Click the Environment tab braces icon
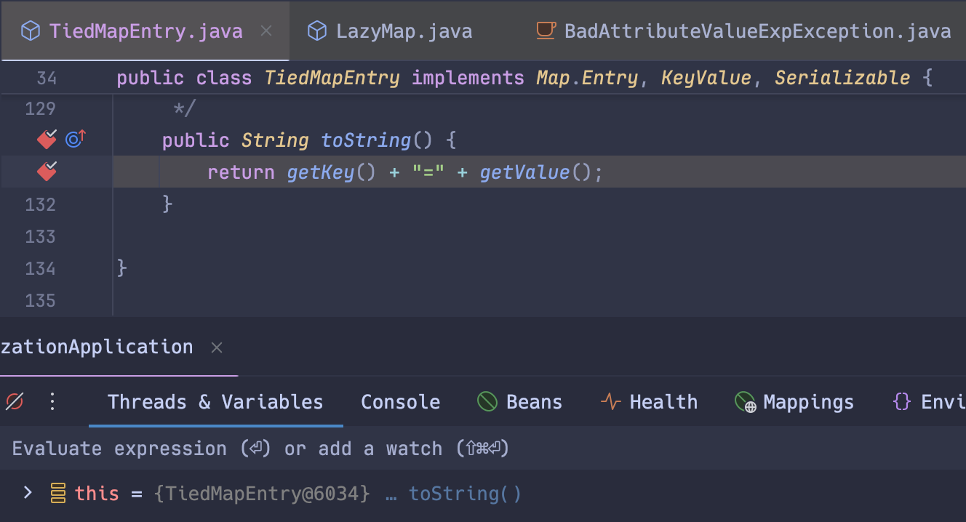The width and height of the screenshot is (966, 522). click(x=902, y=401)
